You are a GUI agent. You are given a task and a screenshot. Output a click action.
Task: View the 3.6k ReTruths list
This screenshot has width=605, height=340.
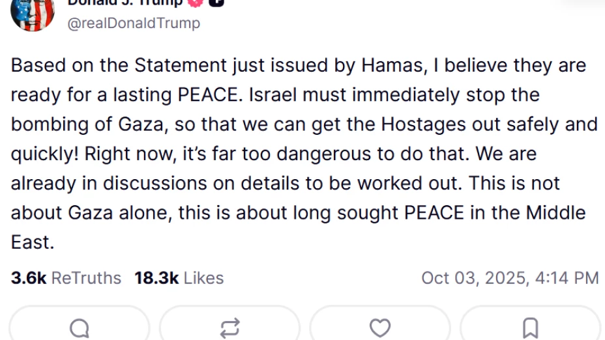66,278
